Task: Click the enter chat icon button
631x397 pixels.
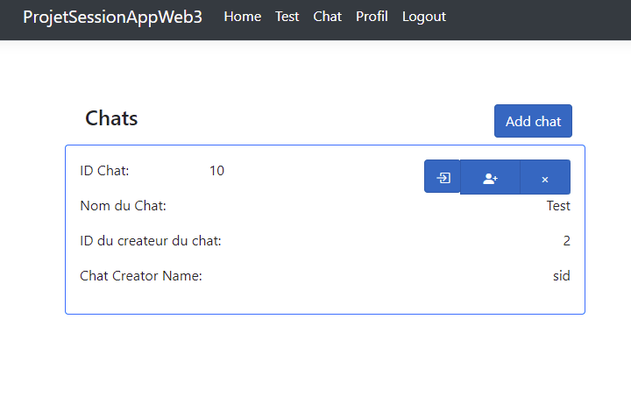Action: [442, 176]
